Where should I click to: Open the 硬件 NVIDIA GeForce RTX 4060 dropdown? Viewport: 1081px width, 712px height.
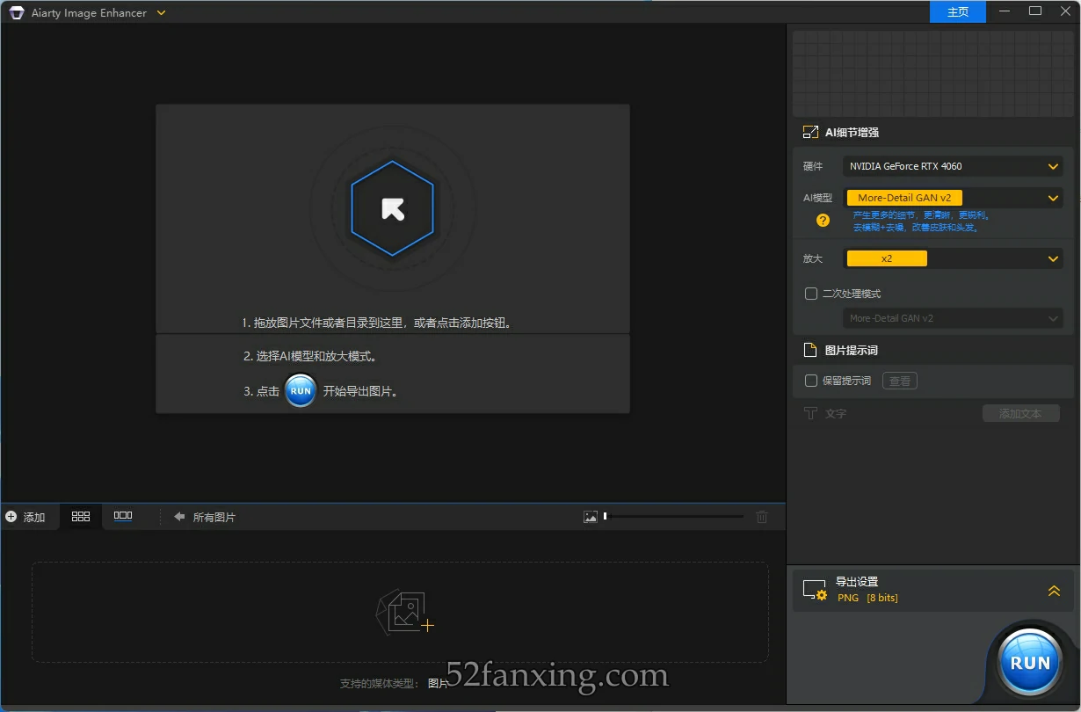click(x=953, y=166)
